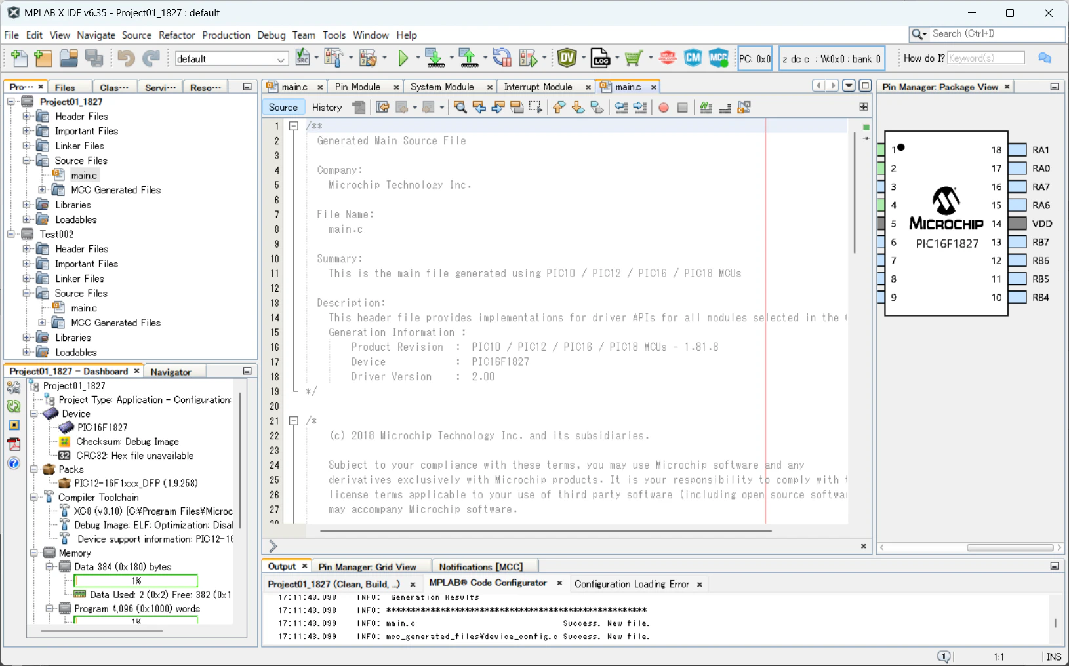This screenshot has width=1069, height=666.
Task: Click the Hold in Reset icon
Action: coord(502,58)
